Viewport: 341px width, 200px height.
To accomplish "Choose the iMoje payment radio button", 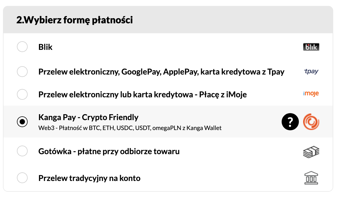I will (x=22, y=94).
